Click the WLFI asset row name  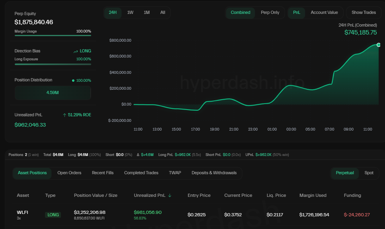22,212
